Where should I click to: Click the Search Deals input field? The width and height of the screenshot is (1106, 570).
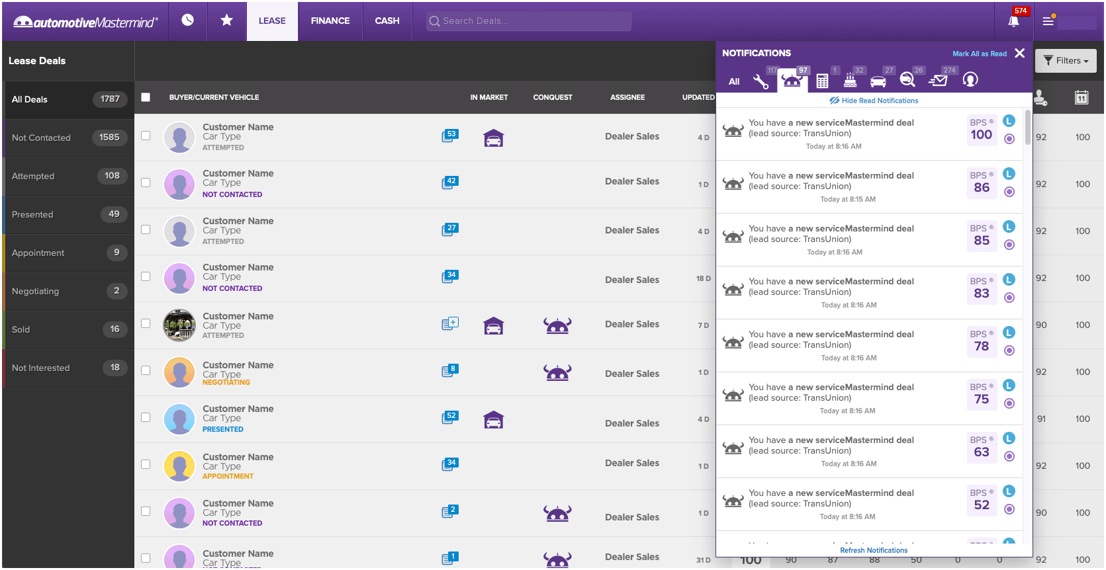point(528,21)
